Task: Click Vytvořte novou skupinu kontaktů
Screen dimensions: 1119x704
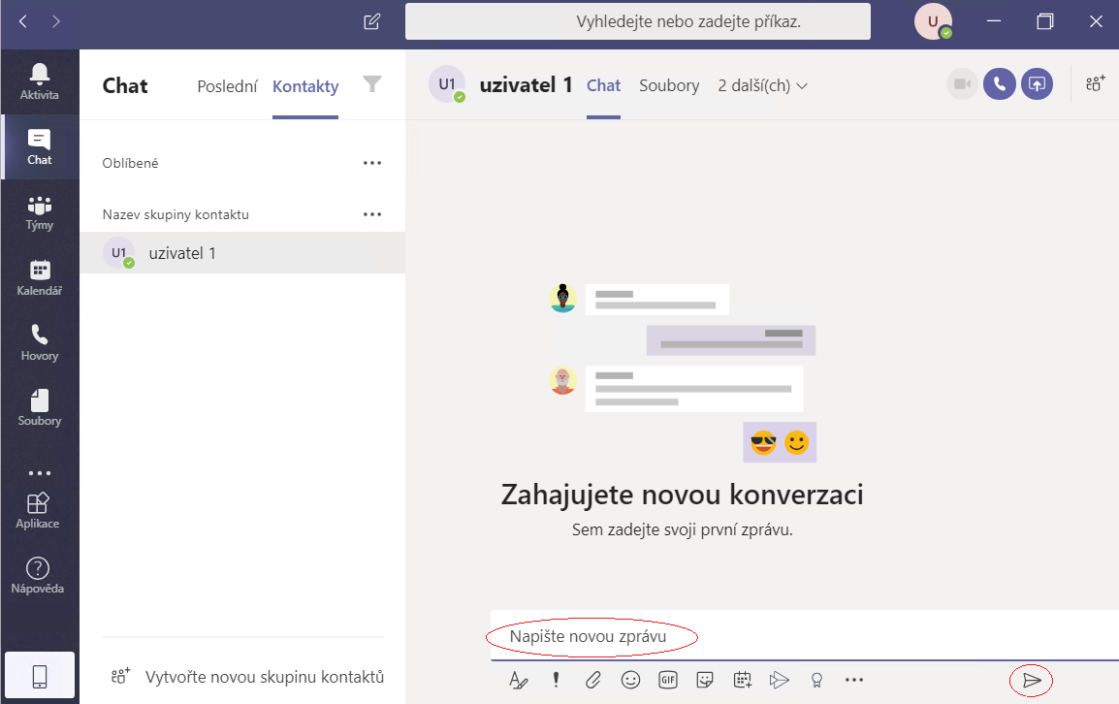Action: click(247, 677)
